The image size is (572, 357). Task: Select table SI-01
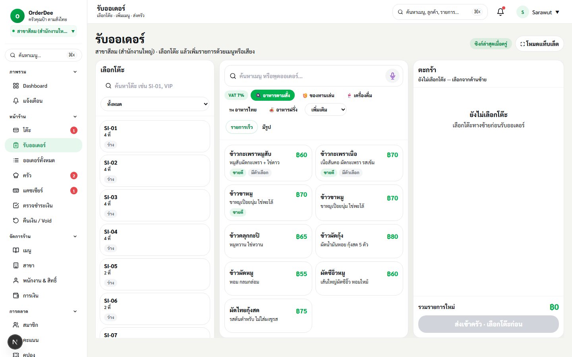(155, 136)
